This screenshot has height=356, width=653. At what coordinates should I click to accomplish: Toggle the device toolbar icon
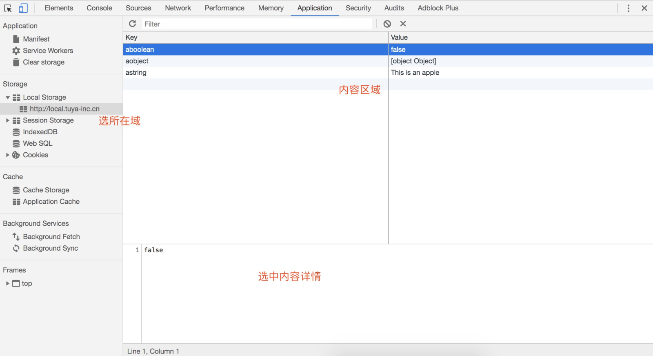point(23,8)
